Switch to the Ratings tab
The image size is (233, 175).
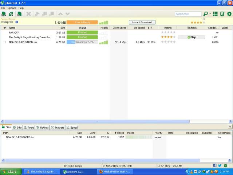(x=43, y=128)
